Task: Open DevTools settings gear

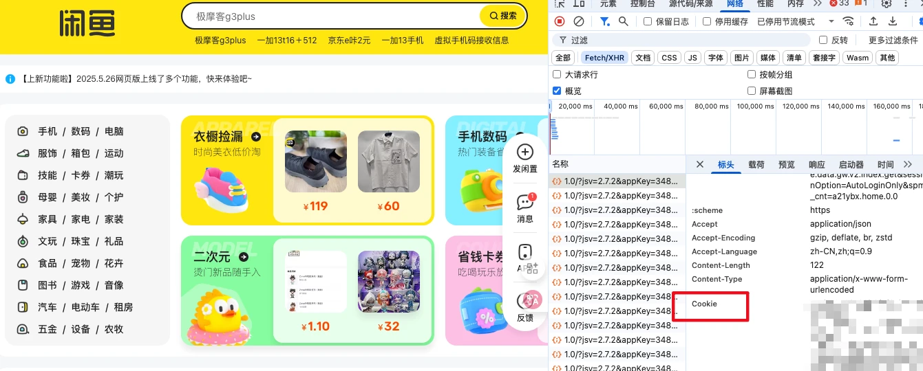Action: (x=887, y=3)
